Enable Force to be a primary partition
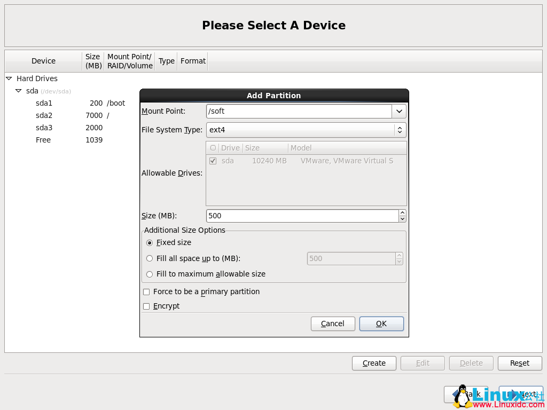Image resolution: width=547 pixels, height=410 pixels. click(146, 291)
